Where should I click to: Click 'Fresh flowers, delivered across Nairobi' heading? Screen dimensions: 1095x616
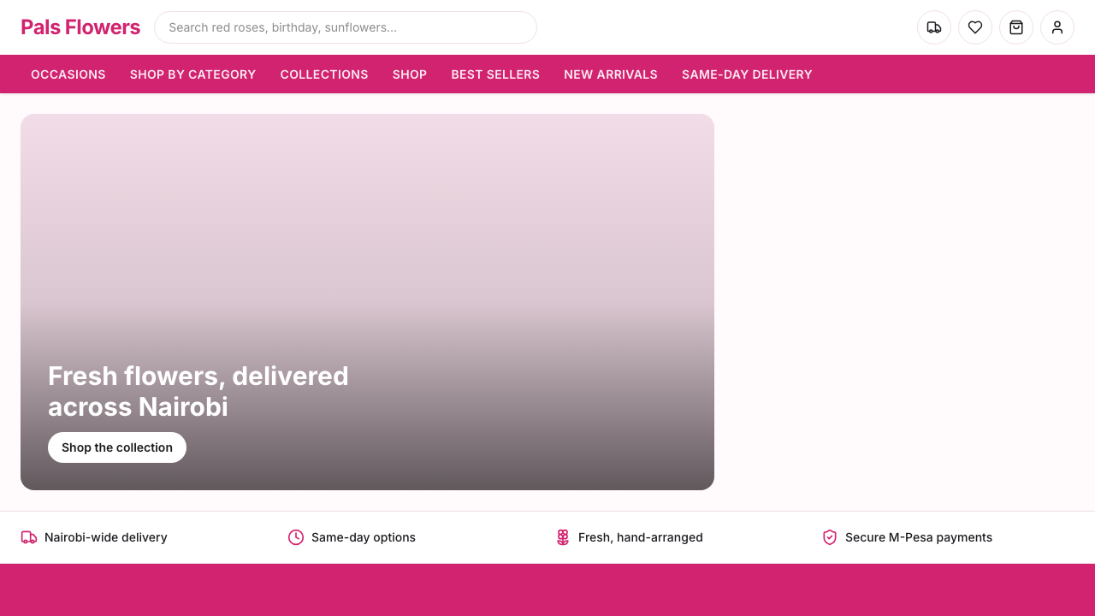198,391
